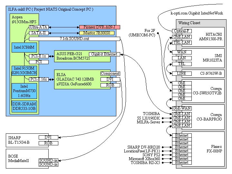The height and width of the screenshot is (174, 232).
Task: Click the Ultra-ATA port label
Action: (x=38, y=27)
